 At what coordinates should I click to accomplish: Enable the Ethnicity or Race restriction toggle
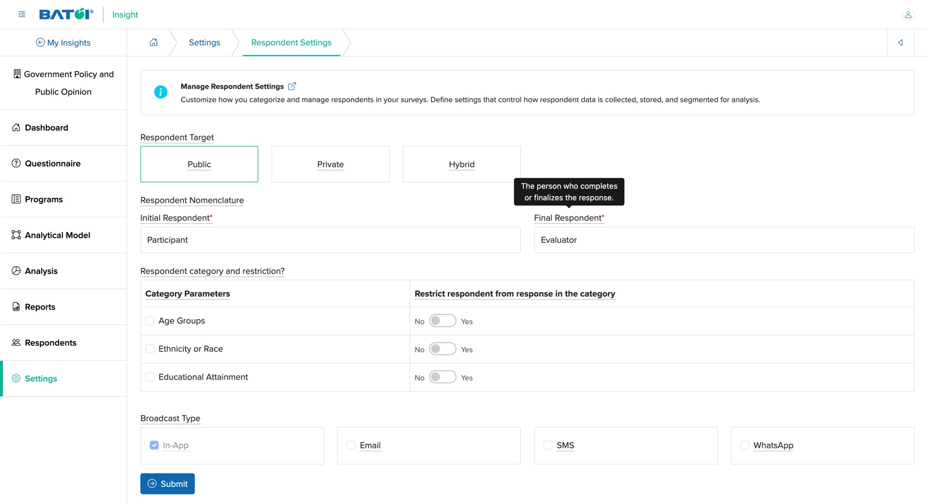[x=442, y=349]
